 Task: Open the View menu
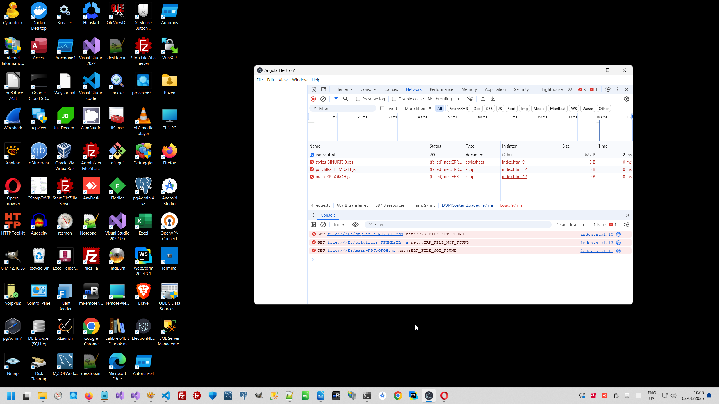(x=283, y=80)
